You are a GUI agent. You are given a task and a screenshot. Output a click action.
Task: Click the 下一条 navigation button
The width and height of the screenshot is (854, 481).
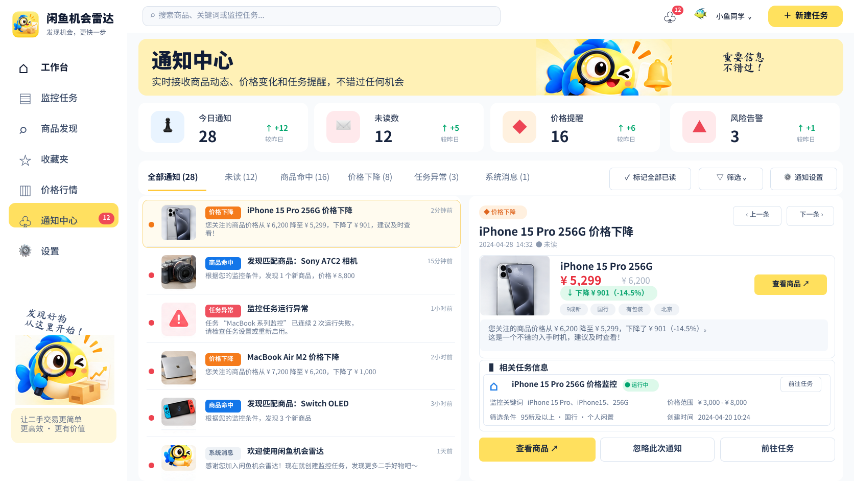point(810,215)
